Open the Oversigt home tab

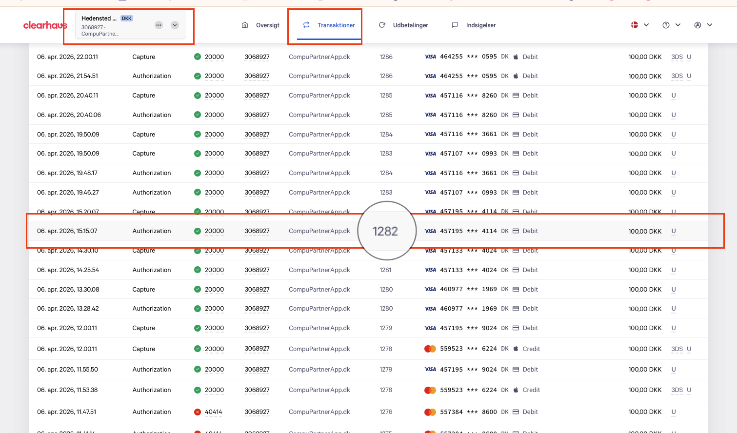pyautogui.click(x=261, y=25)
